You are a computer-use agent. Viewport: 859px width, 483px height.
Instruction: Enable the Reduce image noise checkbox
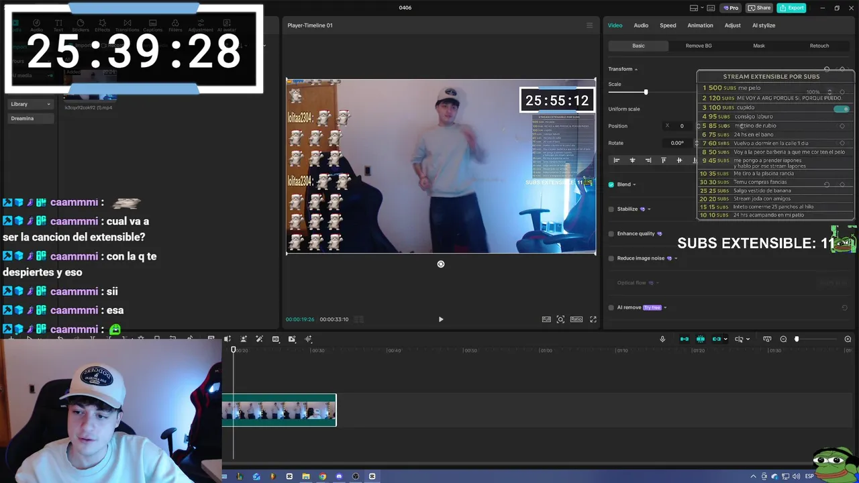click(x=611, y=258)
